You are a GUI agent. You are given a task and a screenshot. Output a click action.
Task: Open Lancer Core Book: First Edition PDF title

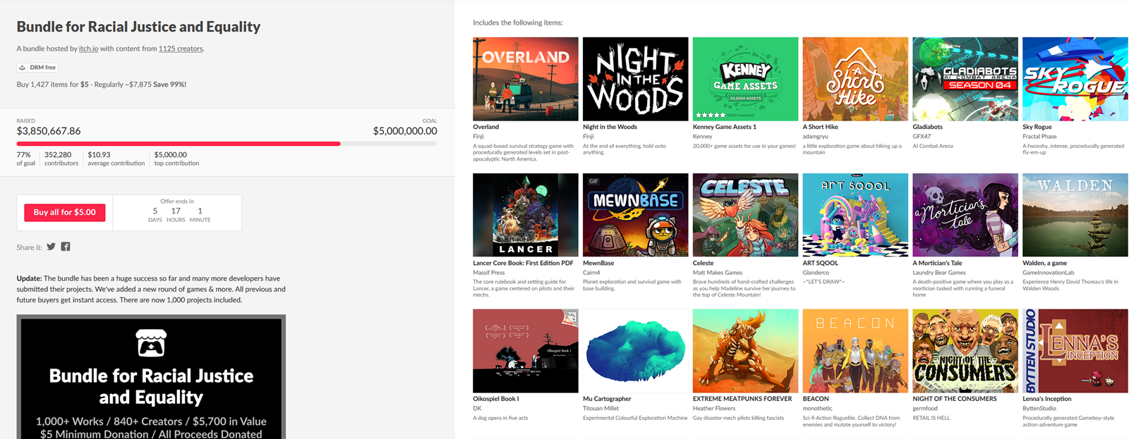pyautogui.click(x=523, y=263)
